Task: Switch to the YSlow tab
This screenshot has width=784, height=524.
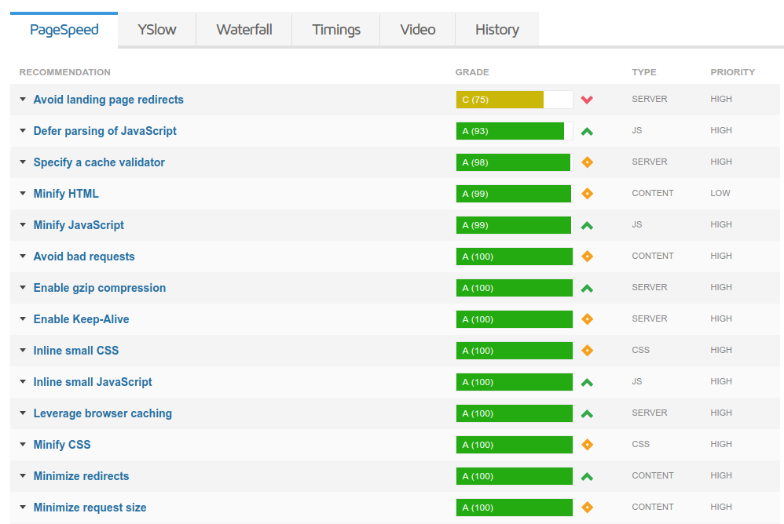Action: (x=157, y=30)
